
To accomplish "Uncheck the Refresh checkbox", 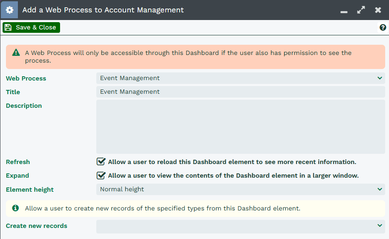I will 101,162.
